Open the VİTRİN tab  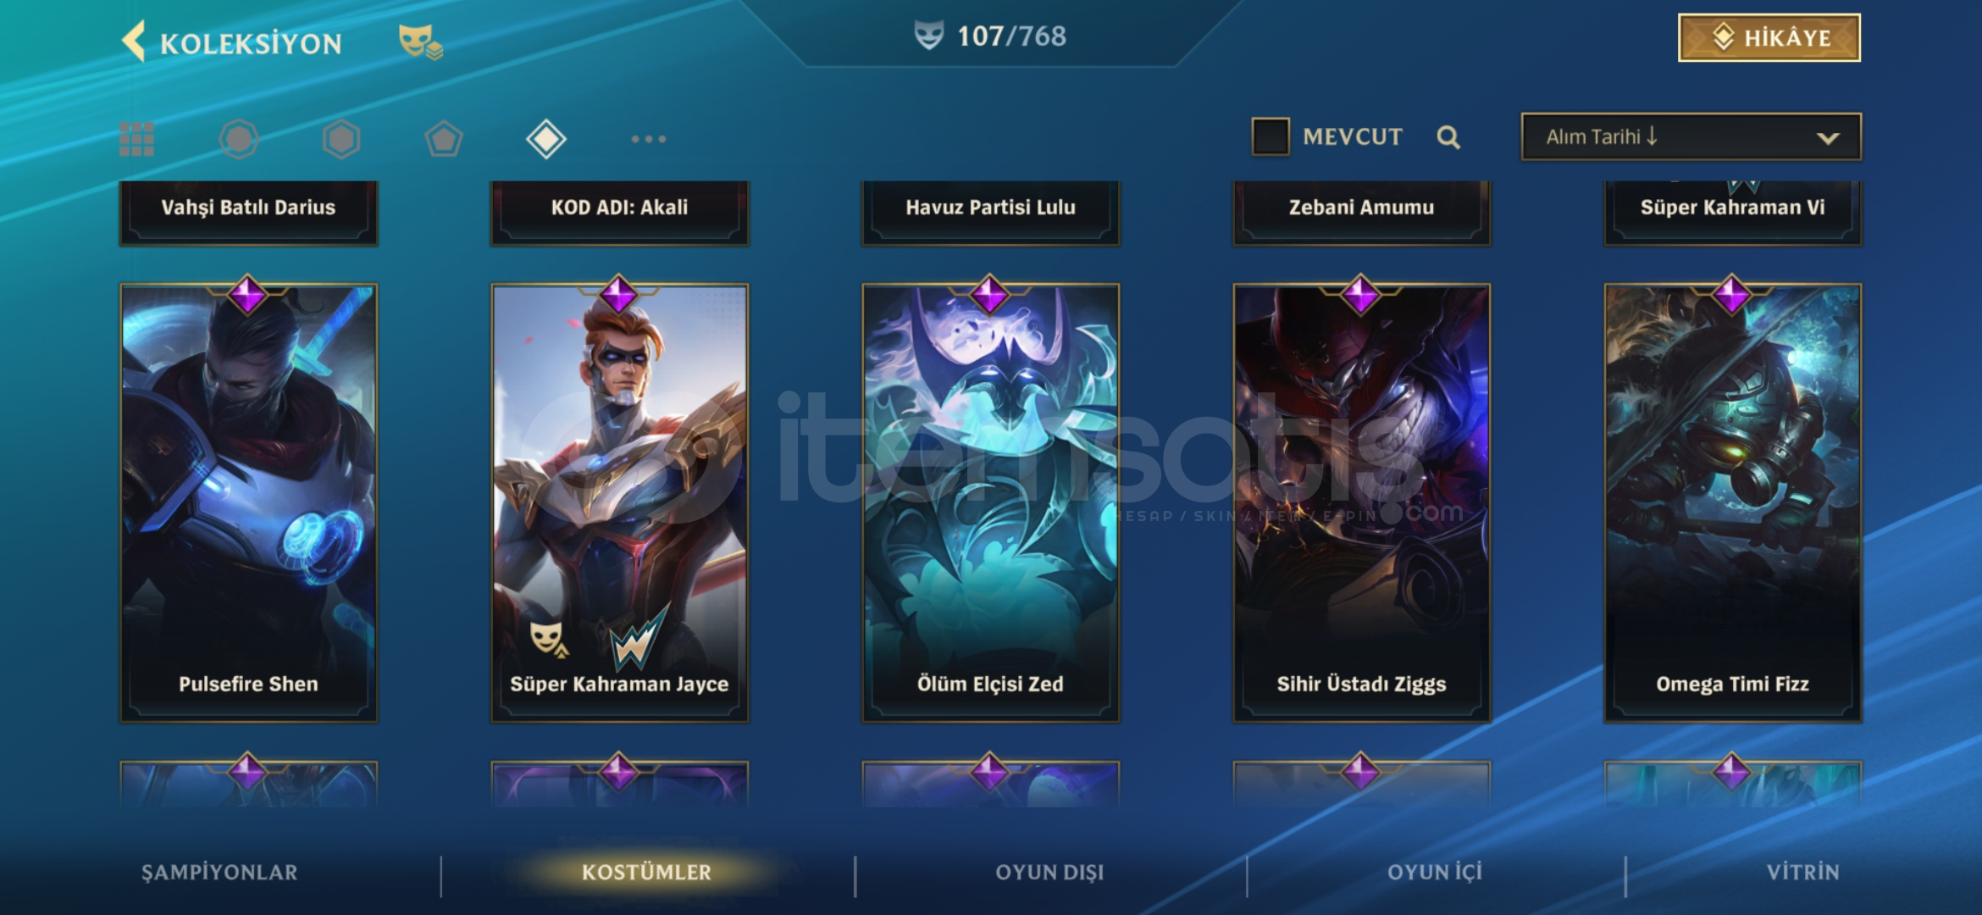(x=1803, y=873)
